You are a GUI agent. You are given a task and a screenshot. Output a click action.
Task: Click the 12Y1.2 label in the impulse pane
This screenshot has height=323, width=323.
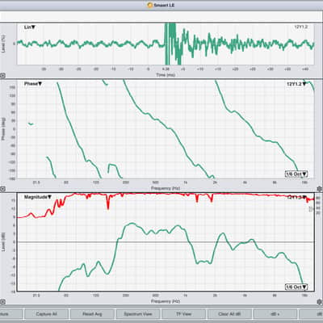[300, 27]
